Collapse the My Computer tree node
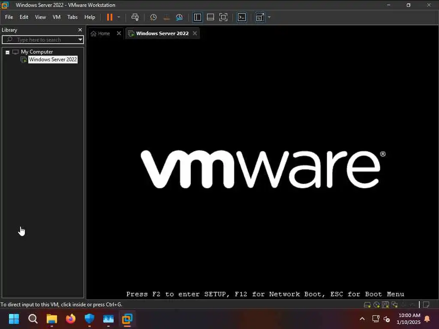 click(8, 52)
